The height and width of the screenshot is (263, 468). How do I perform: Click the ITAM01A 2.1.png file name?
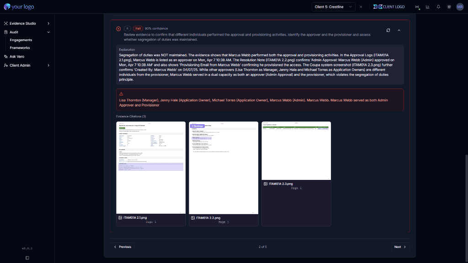135,218
